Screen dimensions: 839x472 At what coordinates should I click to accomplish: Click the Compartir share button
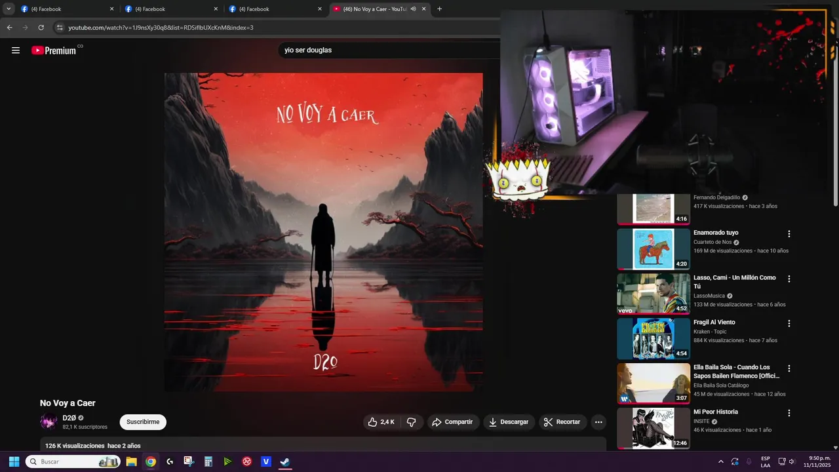coord(452,422)
